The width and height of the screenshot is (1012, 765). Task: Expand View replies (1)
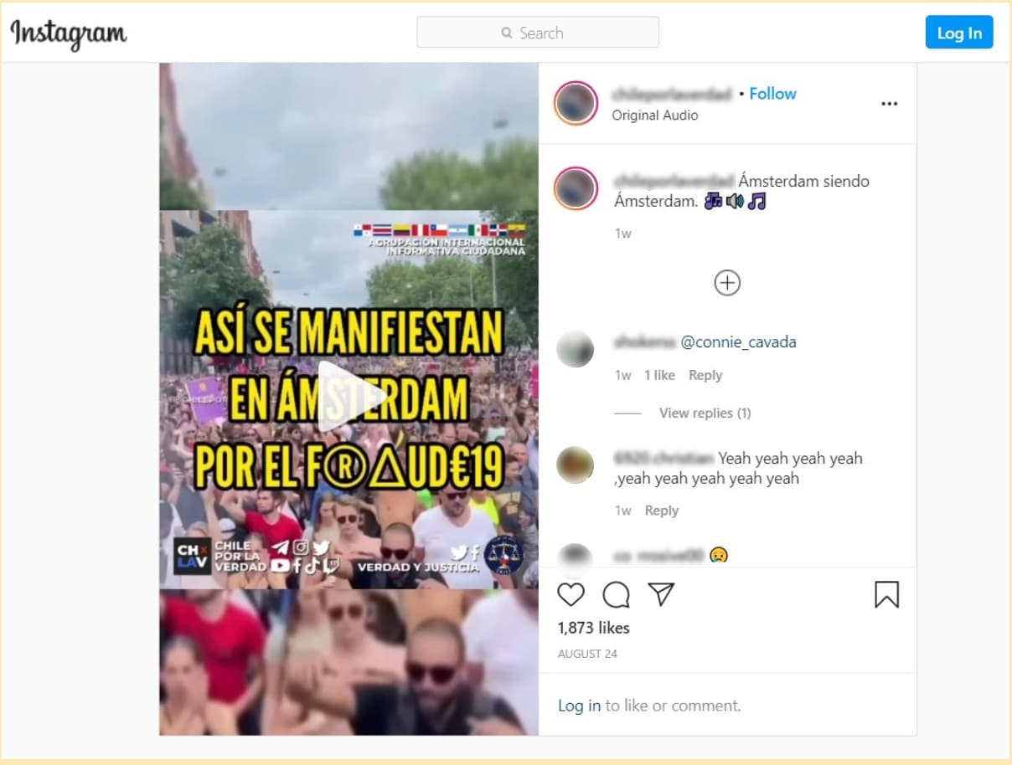coord(705,413)
